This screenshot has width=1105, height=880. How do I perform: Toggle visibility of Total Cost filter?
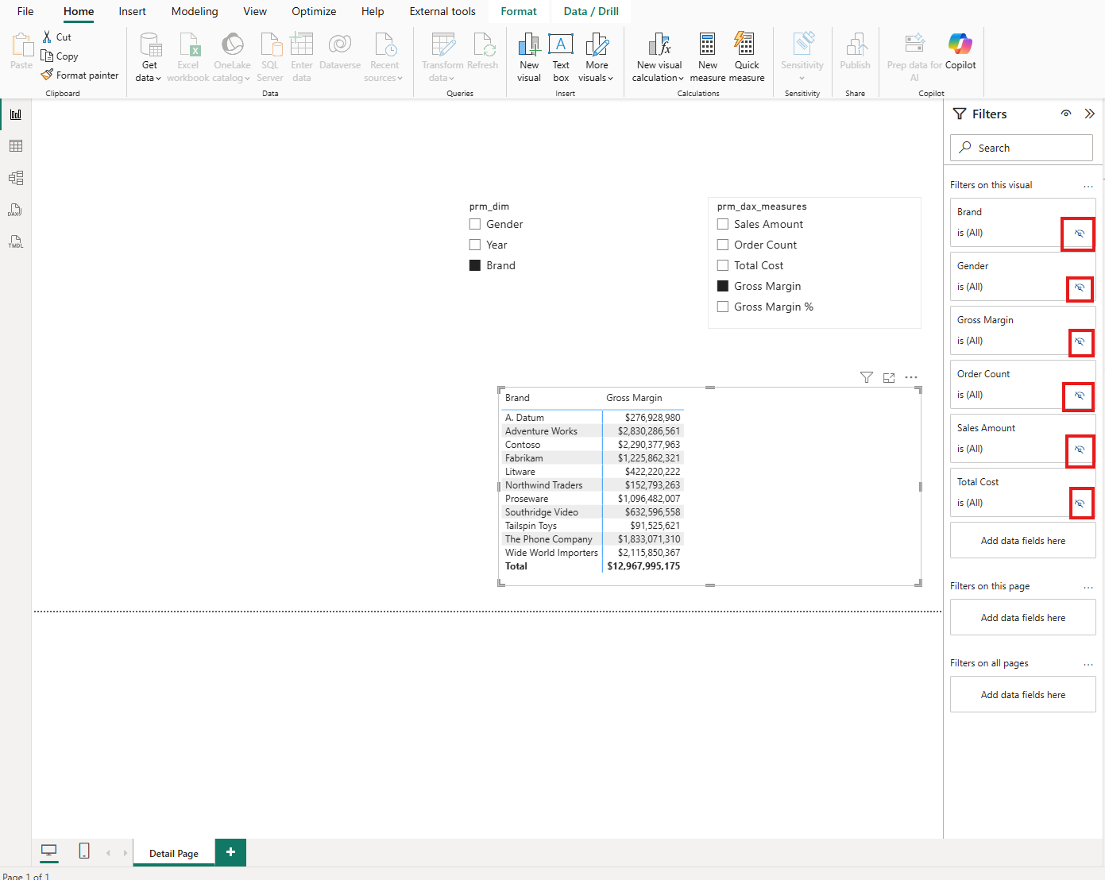point(1079,504)
